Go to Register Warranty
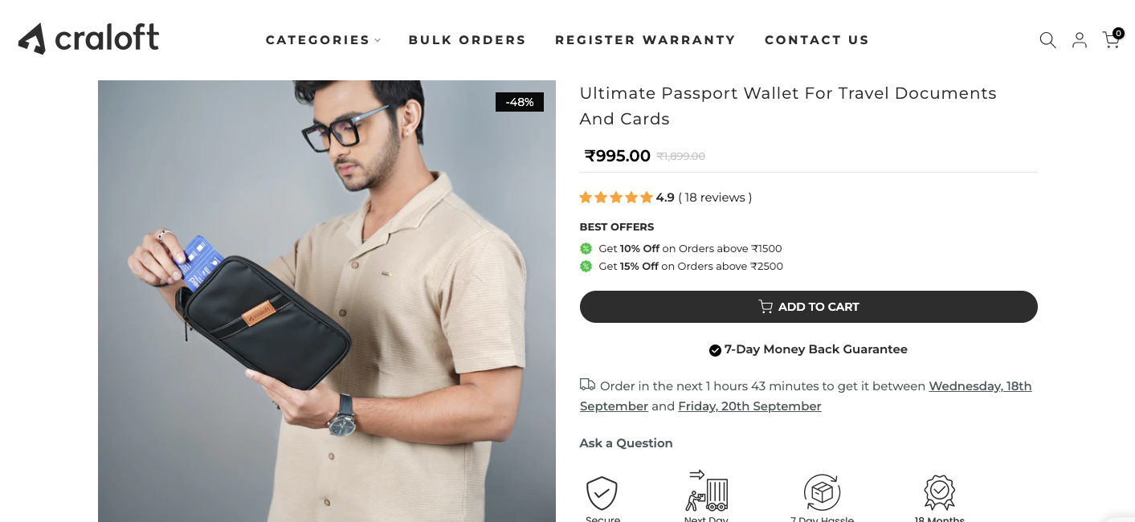The height and width of the screenshot is (522, 1135). click(645, 40)
